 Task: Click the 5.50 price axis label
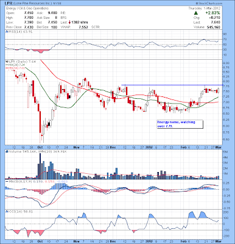coord(227,140)
